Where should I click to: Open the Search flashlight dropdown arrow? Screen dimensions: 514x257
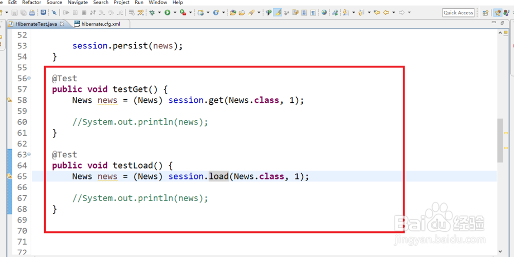pos(259,12)
